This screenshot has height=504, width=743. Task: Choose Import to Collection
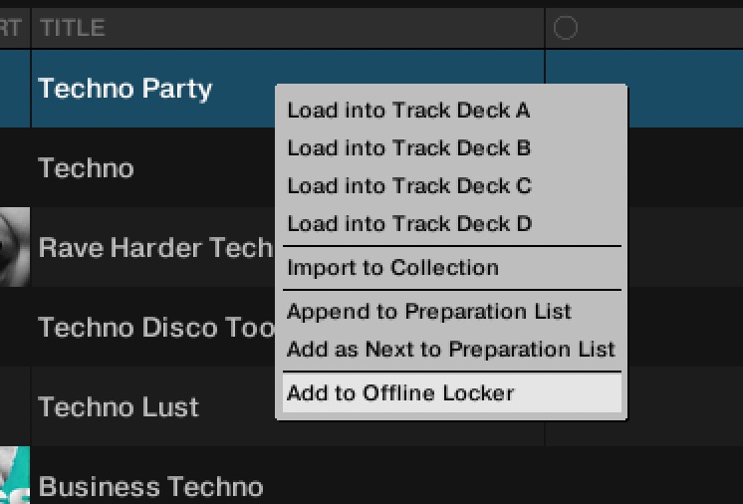point(392,268)
